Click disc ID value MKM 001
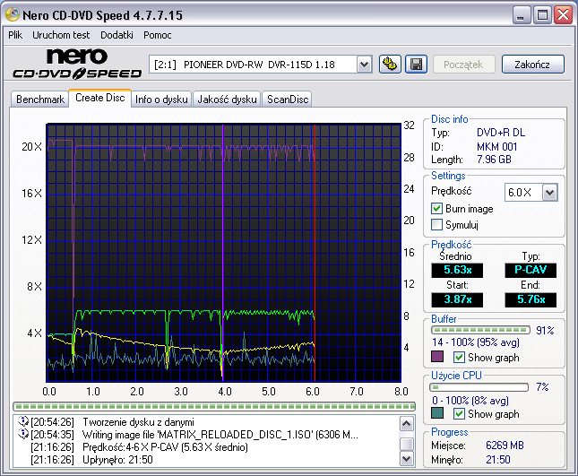Screen dimensions: 578x476 [x=497, y=147]
